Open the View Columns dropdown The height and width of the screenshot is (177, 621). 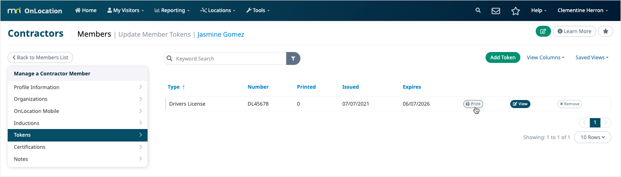[x=545, y=58]
